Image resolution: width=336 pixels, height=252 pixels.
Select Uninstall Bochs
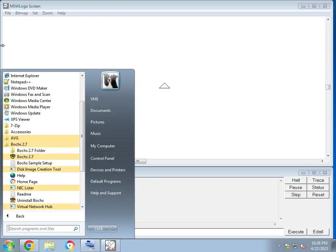point(42,200)
